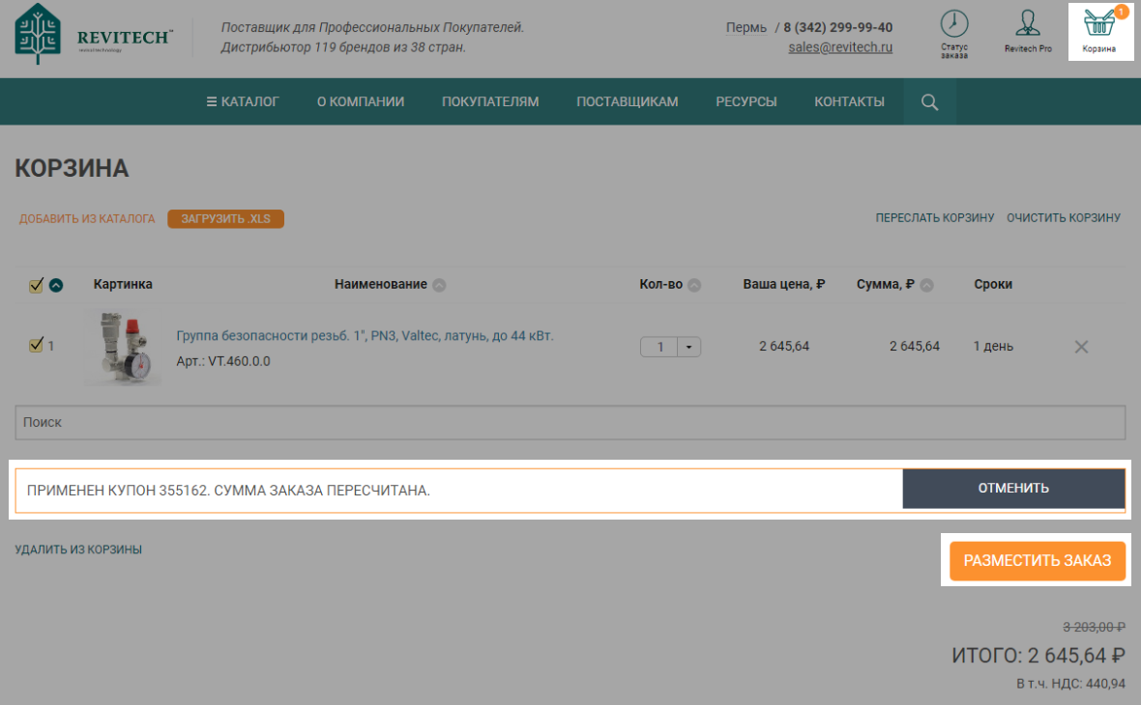Toggle the select-all checkbox in table header
The width and height of the screenshot is (1141, 705).
[36, 285]
